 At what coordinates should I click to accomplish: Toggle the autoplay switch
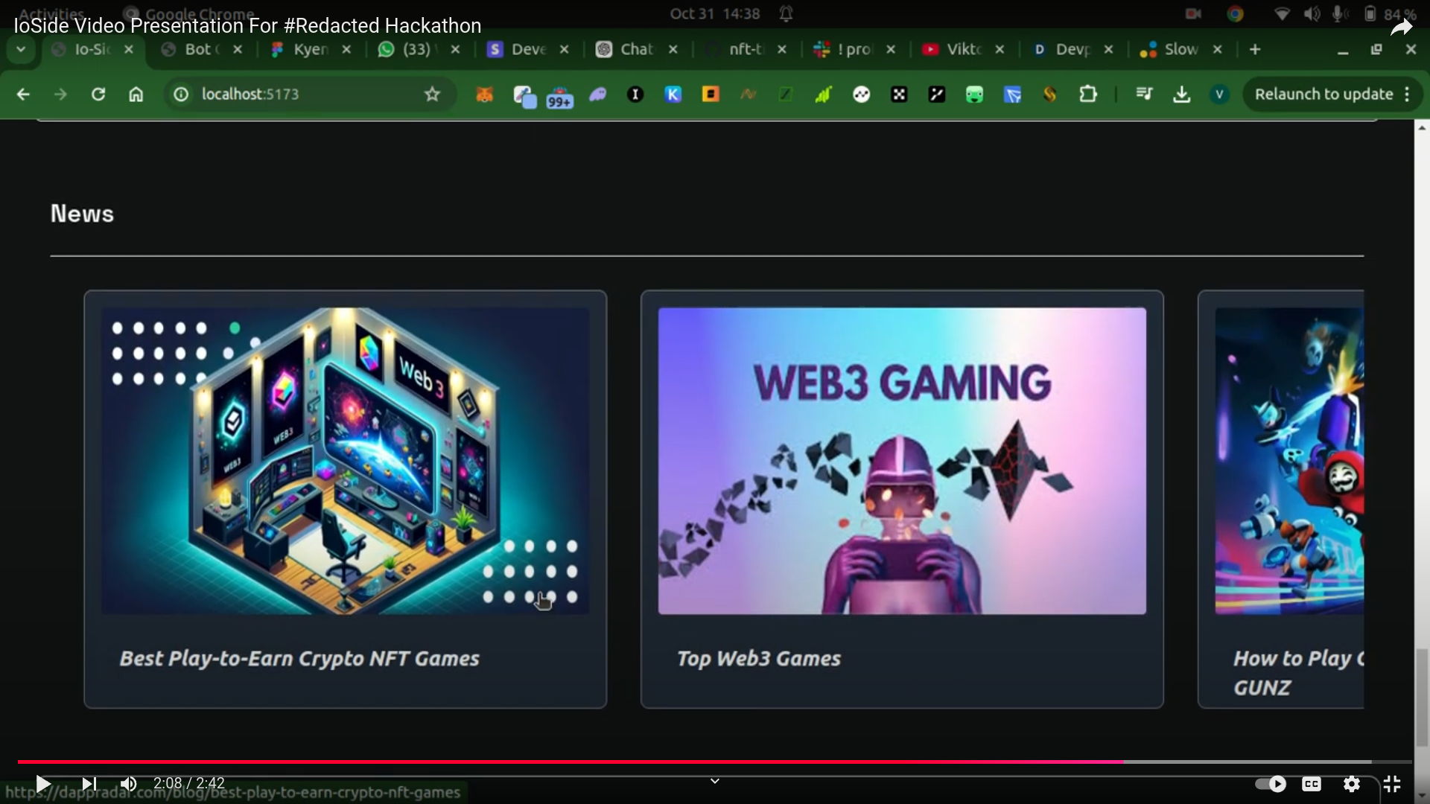pyautogui.click(x=1271, y=784)
